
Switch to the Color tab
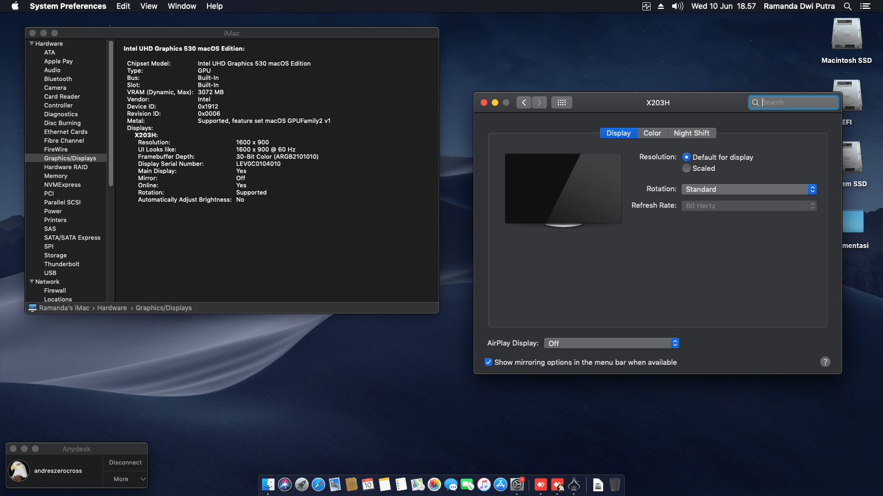(652, 133)
